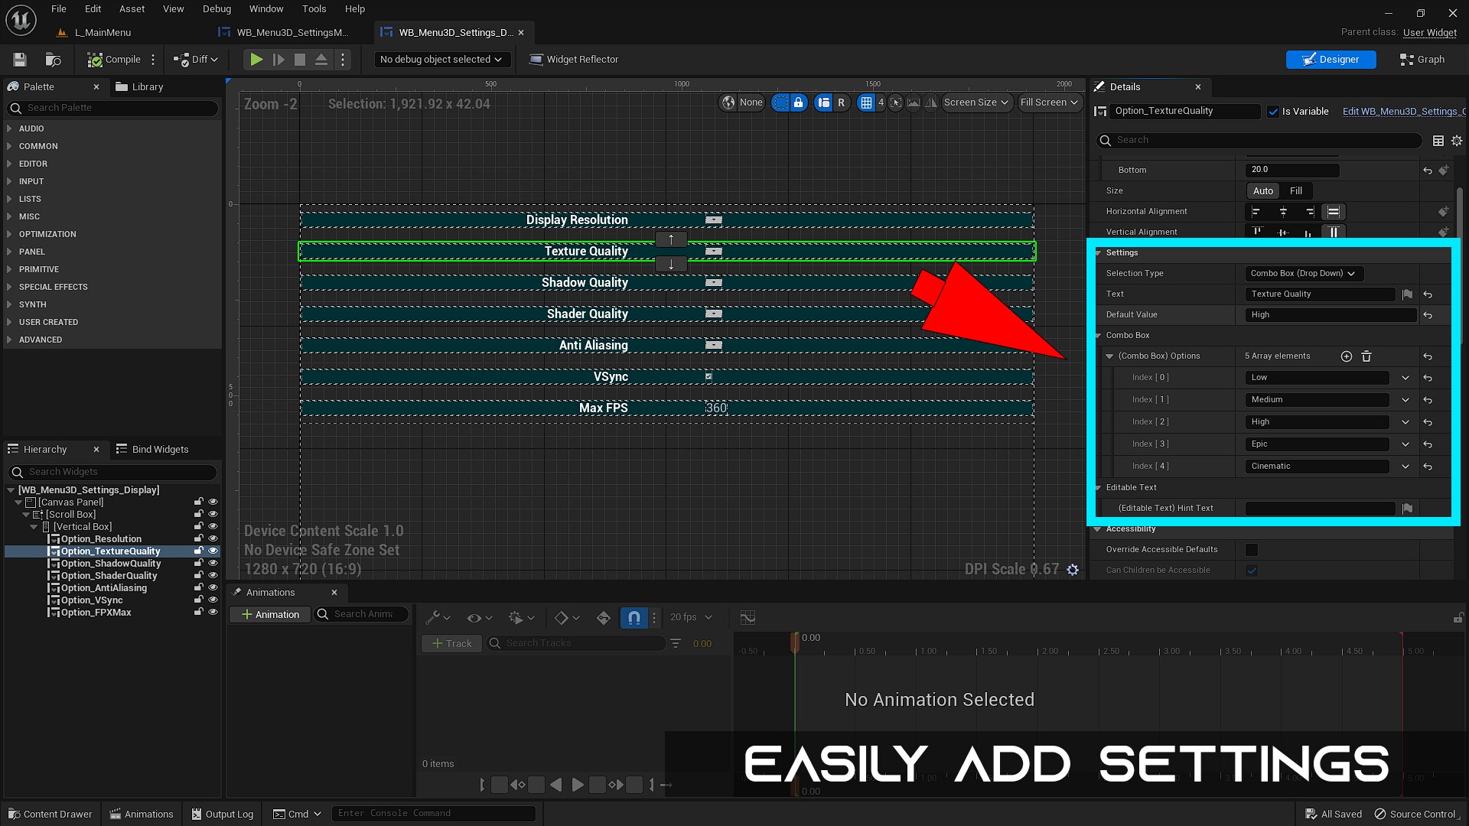Screen dimensions: 1469x826
Task: Add an element to Combo Box Options array
Action: (1347, 356)
